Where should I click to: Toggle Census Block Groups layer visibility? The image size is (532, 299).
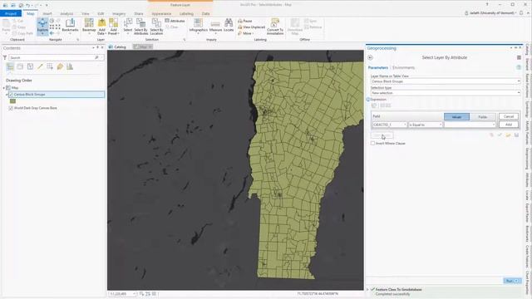11,95
